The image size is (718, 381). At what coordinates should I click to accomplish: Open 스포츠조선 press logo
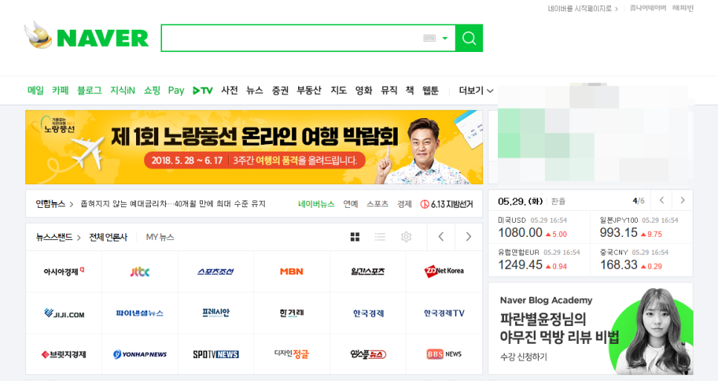[x=216, y=272]
